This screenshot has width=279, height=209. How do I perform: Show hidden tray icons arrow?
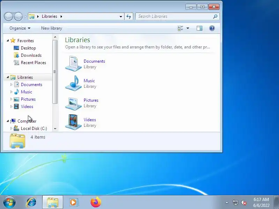(x=227, y=202)
